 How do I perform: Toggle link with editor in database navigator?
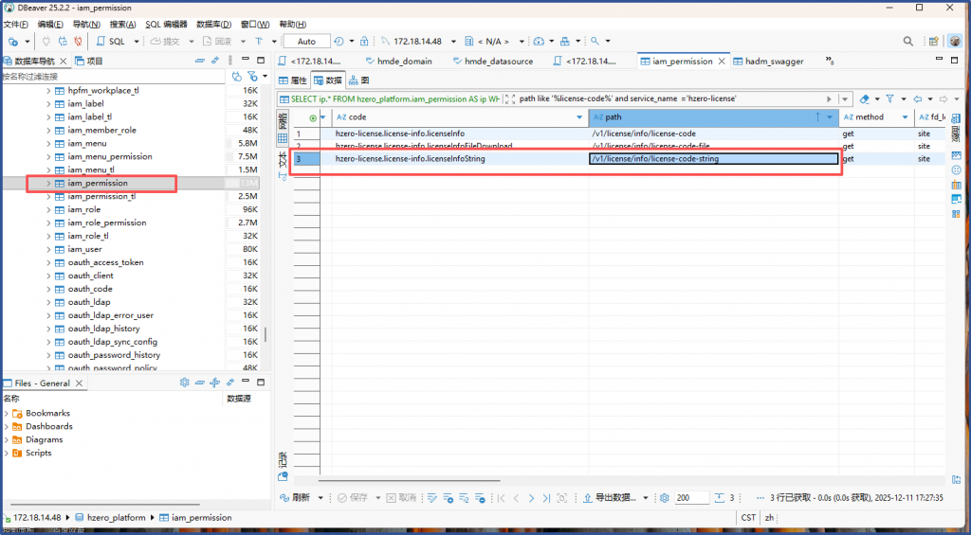click(x=214, y=61)
